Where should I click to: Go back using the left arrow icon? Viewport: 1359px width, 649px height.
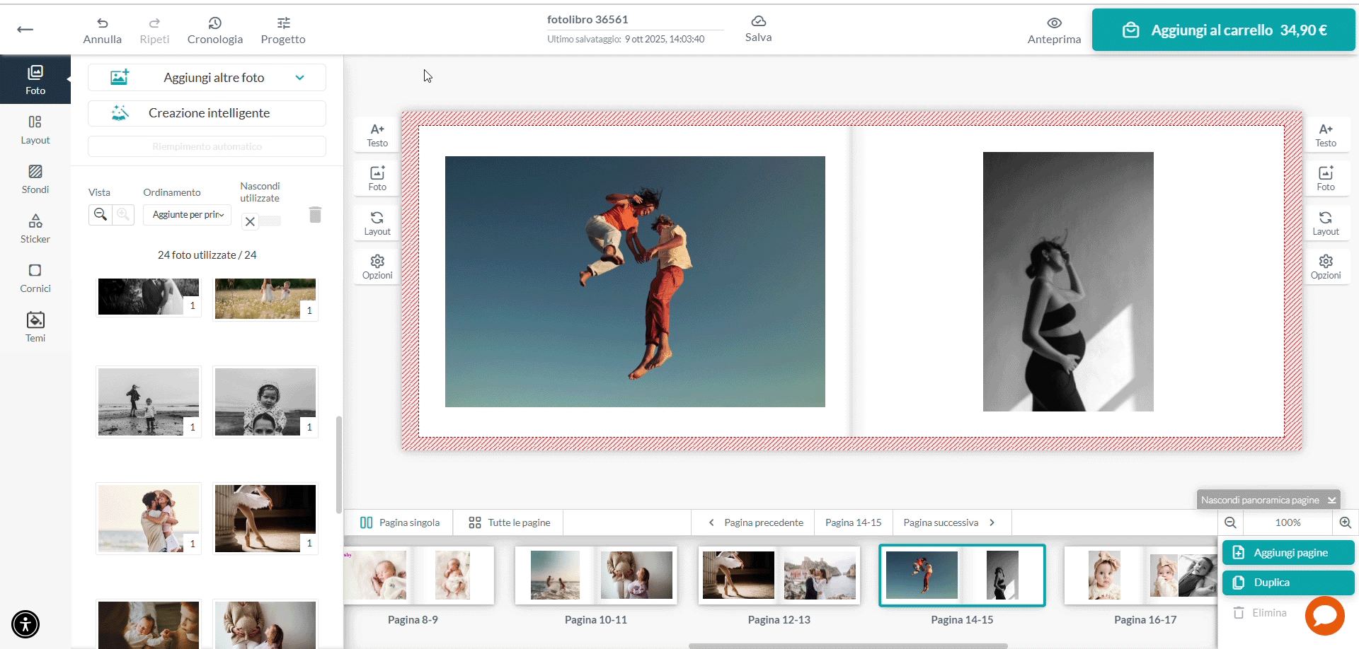25,30
